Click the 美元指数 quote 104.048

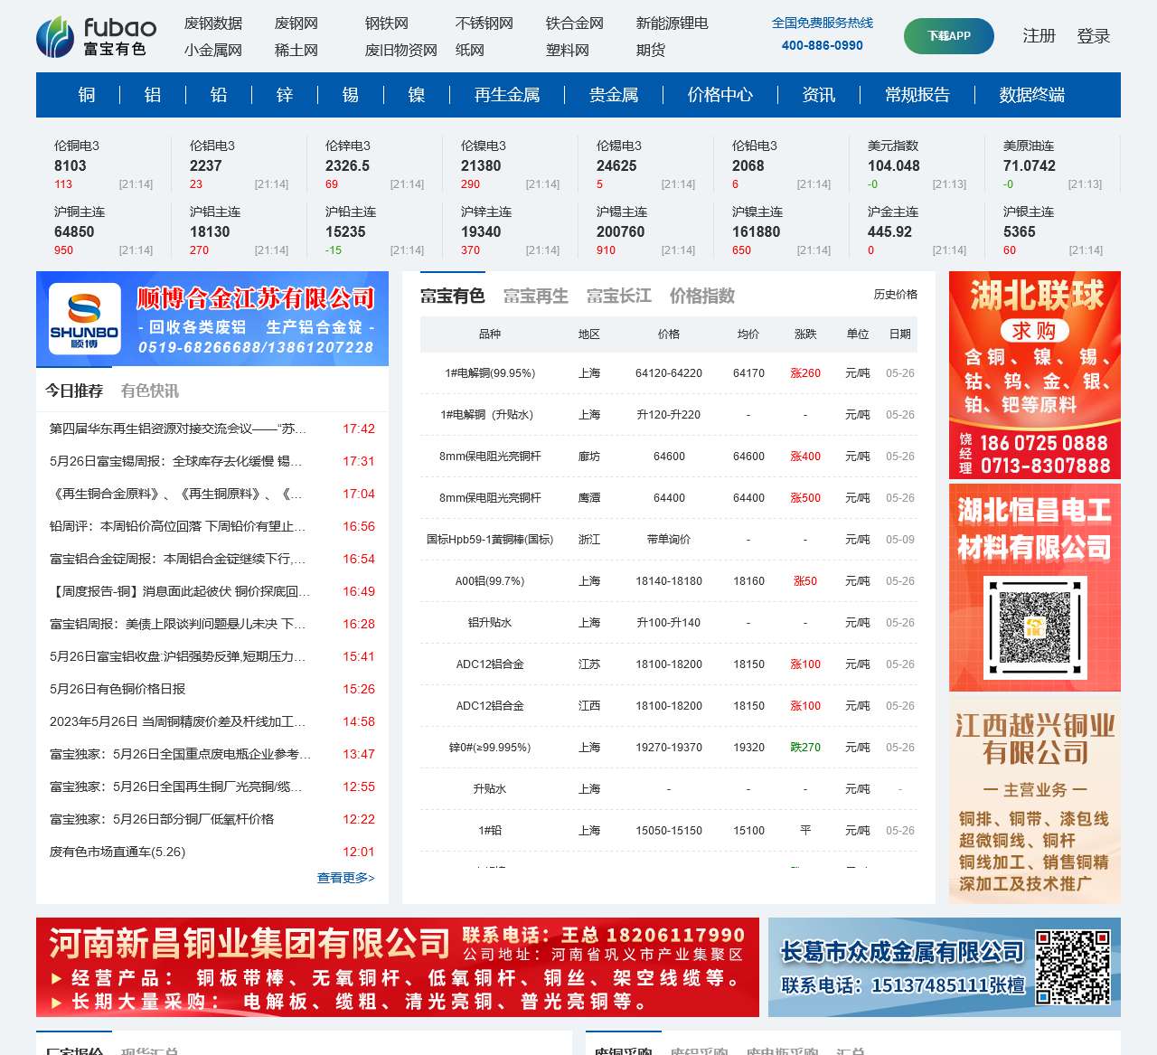[917, 165]
